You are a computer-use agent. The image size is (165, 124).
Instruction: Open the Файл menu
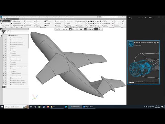(x=4, y=17)
